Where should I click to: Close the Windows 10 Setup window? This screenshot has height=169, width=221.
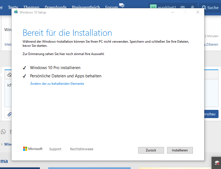198,12
